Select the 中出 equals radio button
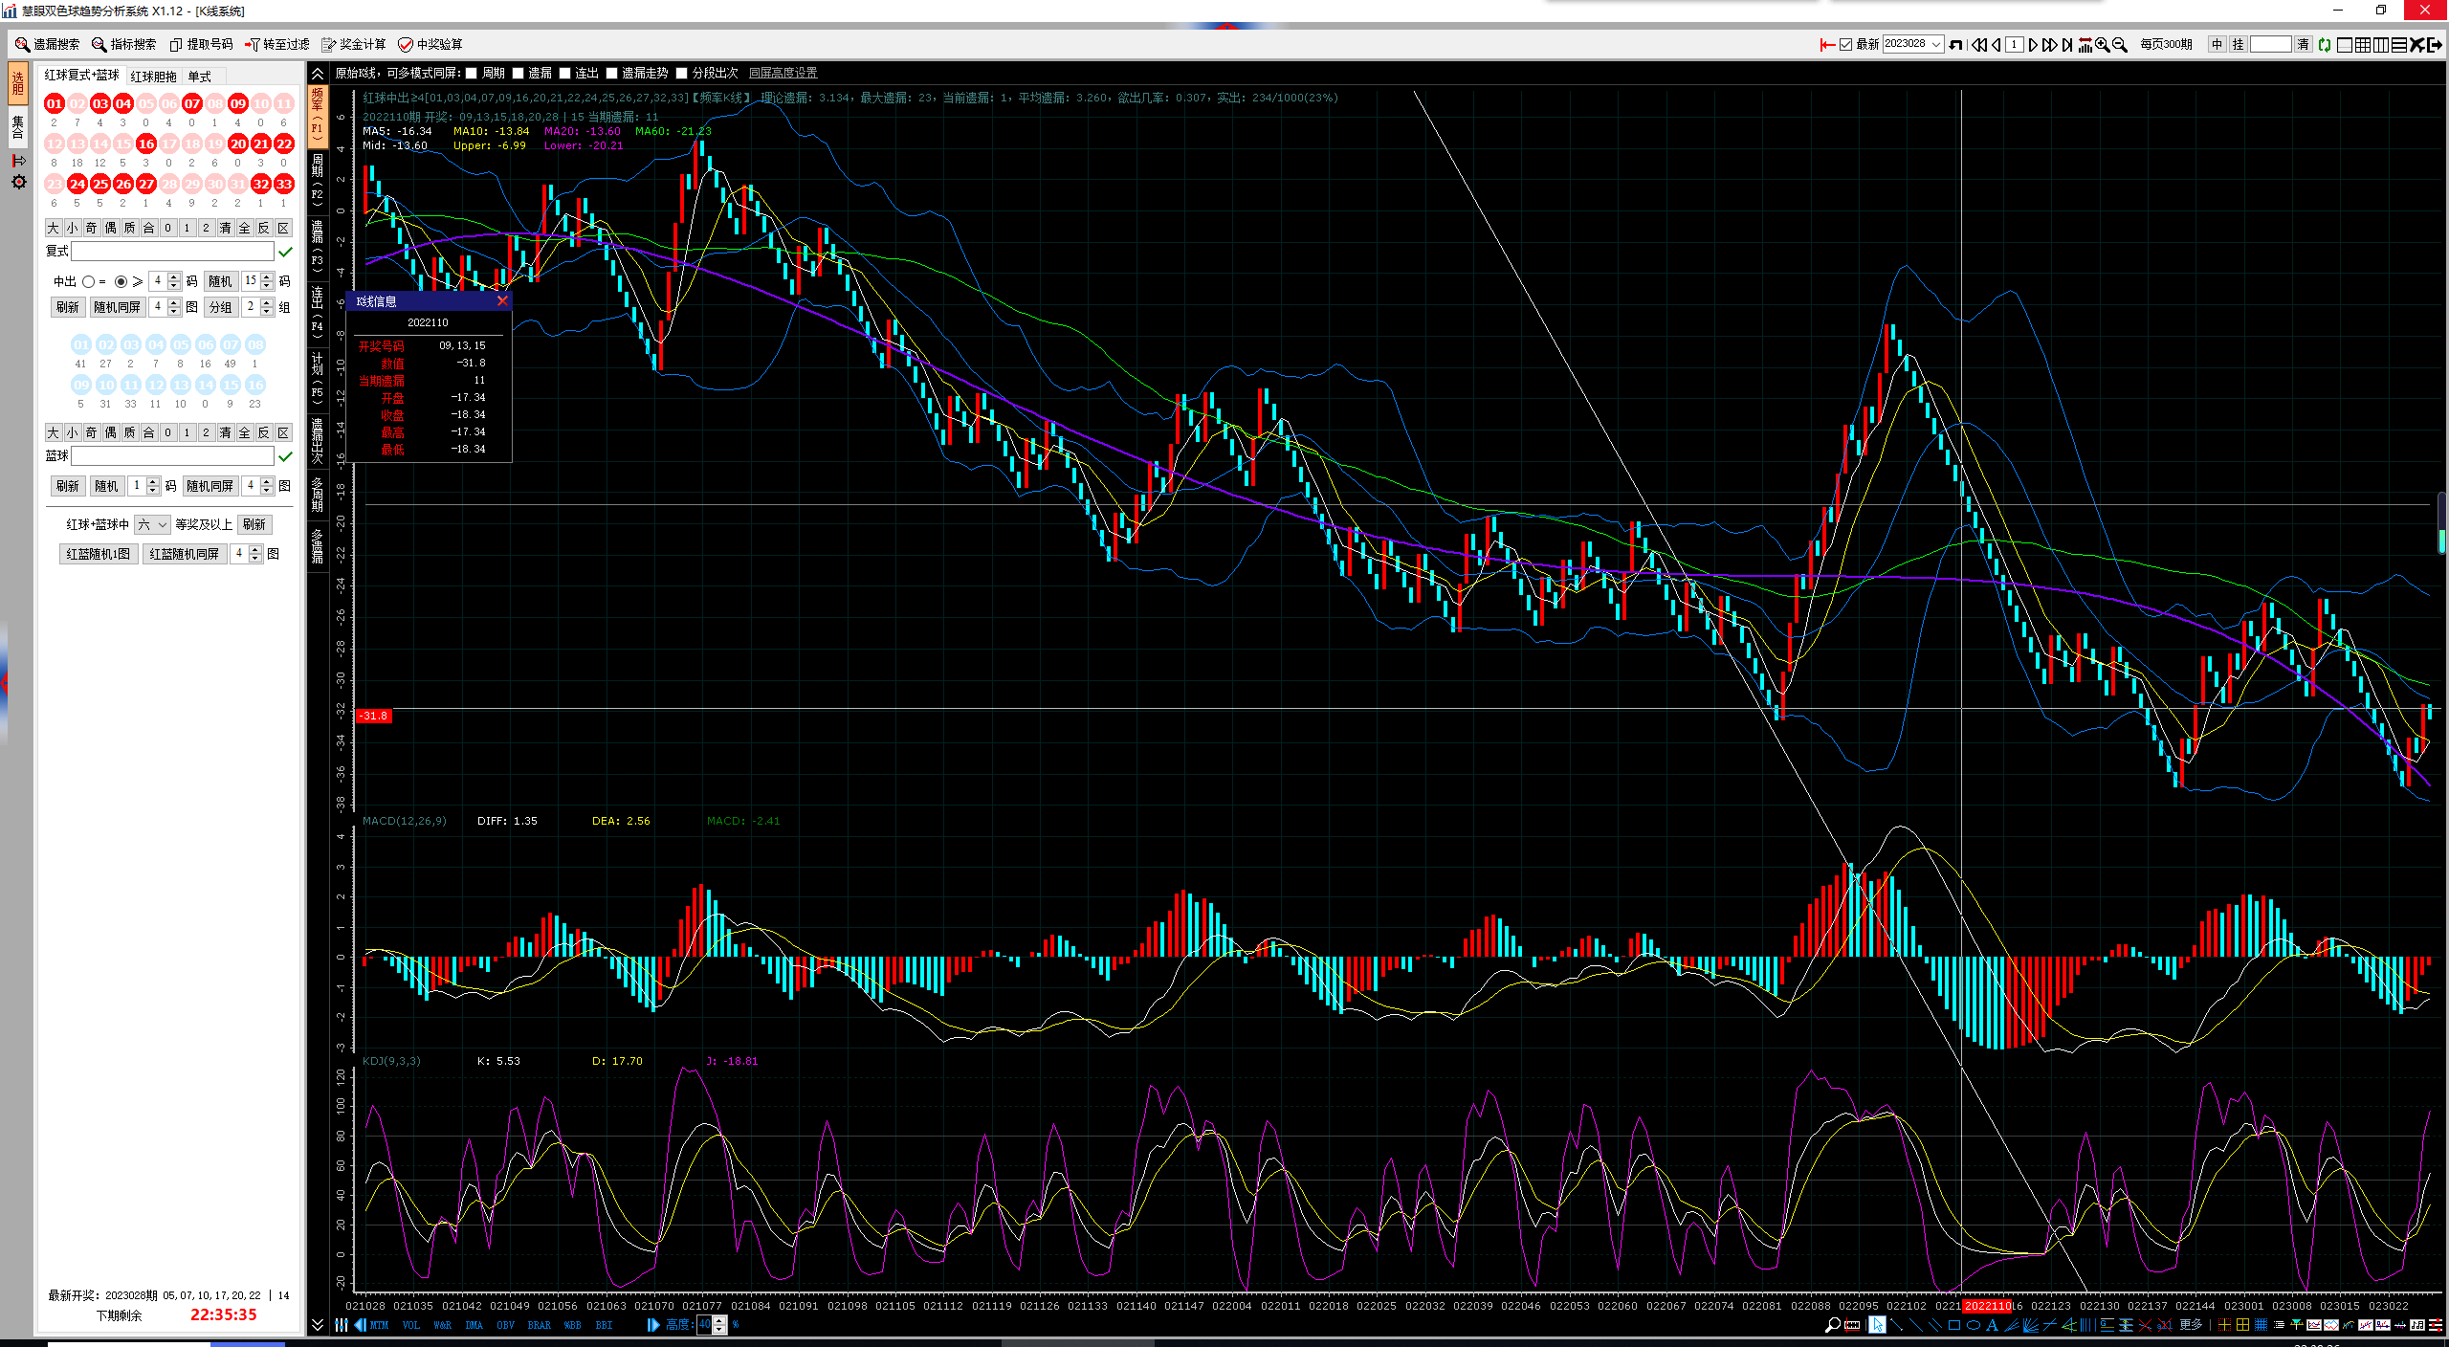 [89, 281]
